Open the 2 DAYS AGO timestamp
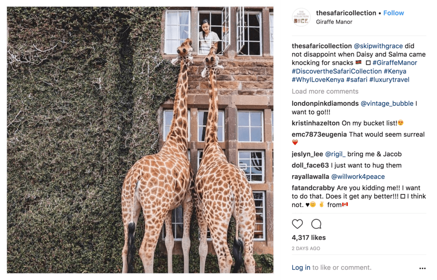The width and height of the screenshot is (437, 280). pyautogui.click(x=306, y=248)
